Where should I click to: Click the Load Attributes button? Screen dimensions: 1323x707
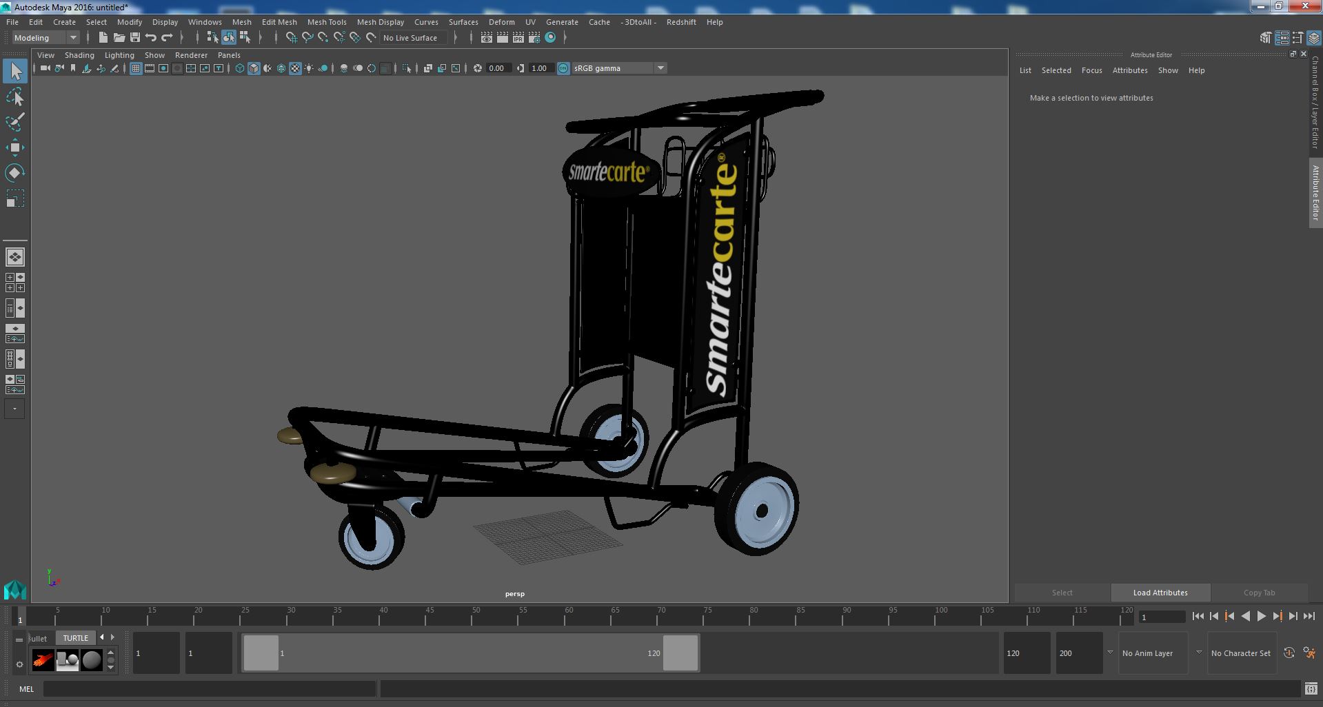point(1160,593)
